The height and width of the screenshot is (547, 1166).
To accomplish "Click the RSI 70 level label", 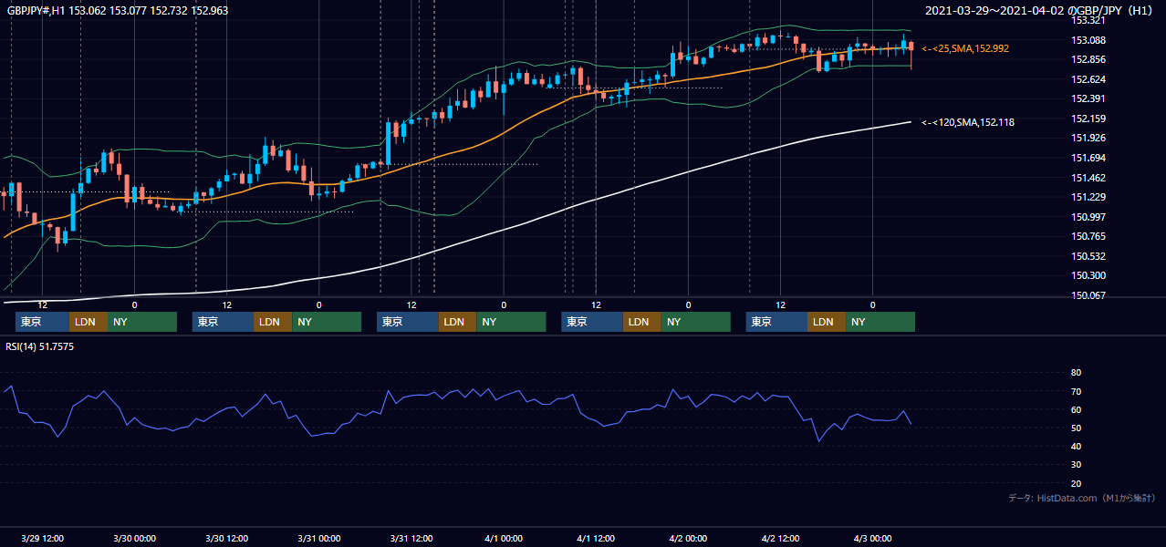I will [1076, 391].
